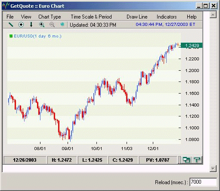Expand the Time Scale & Period menu
Image resolution: width=220 pixels, height=191 pixels.
[x=91, y=17]
